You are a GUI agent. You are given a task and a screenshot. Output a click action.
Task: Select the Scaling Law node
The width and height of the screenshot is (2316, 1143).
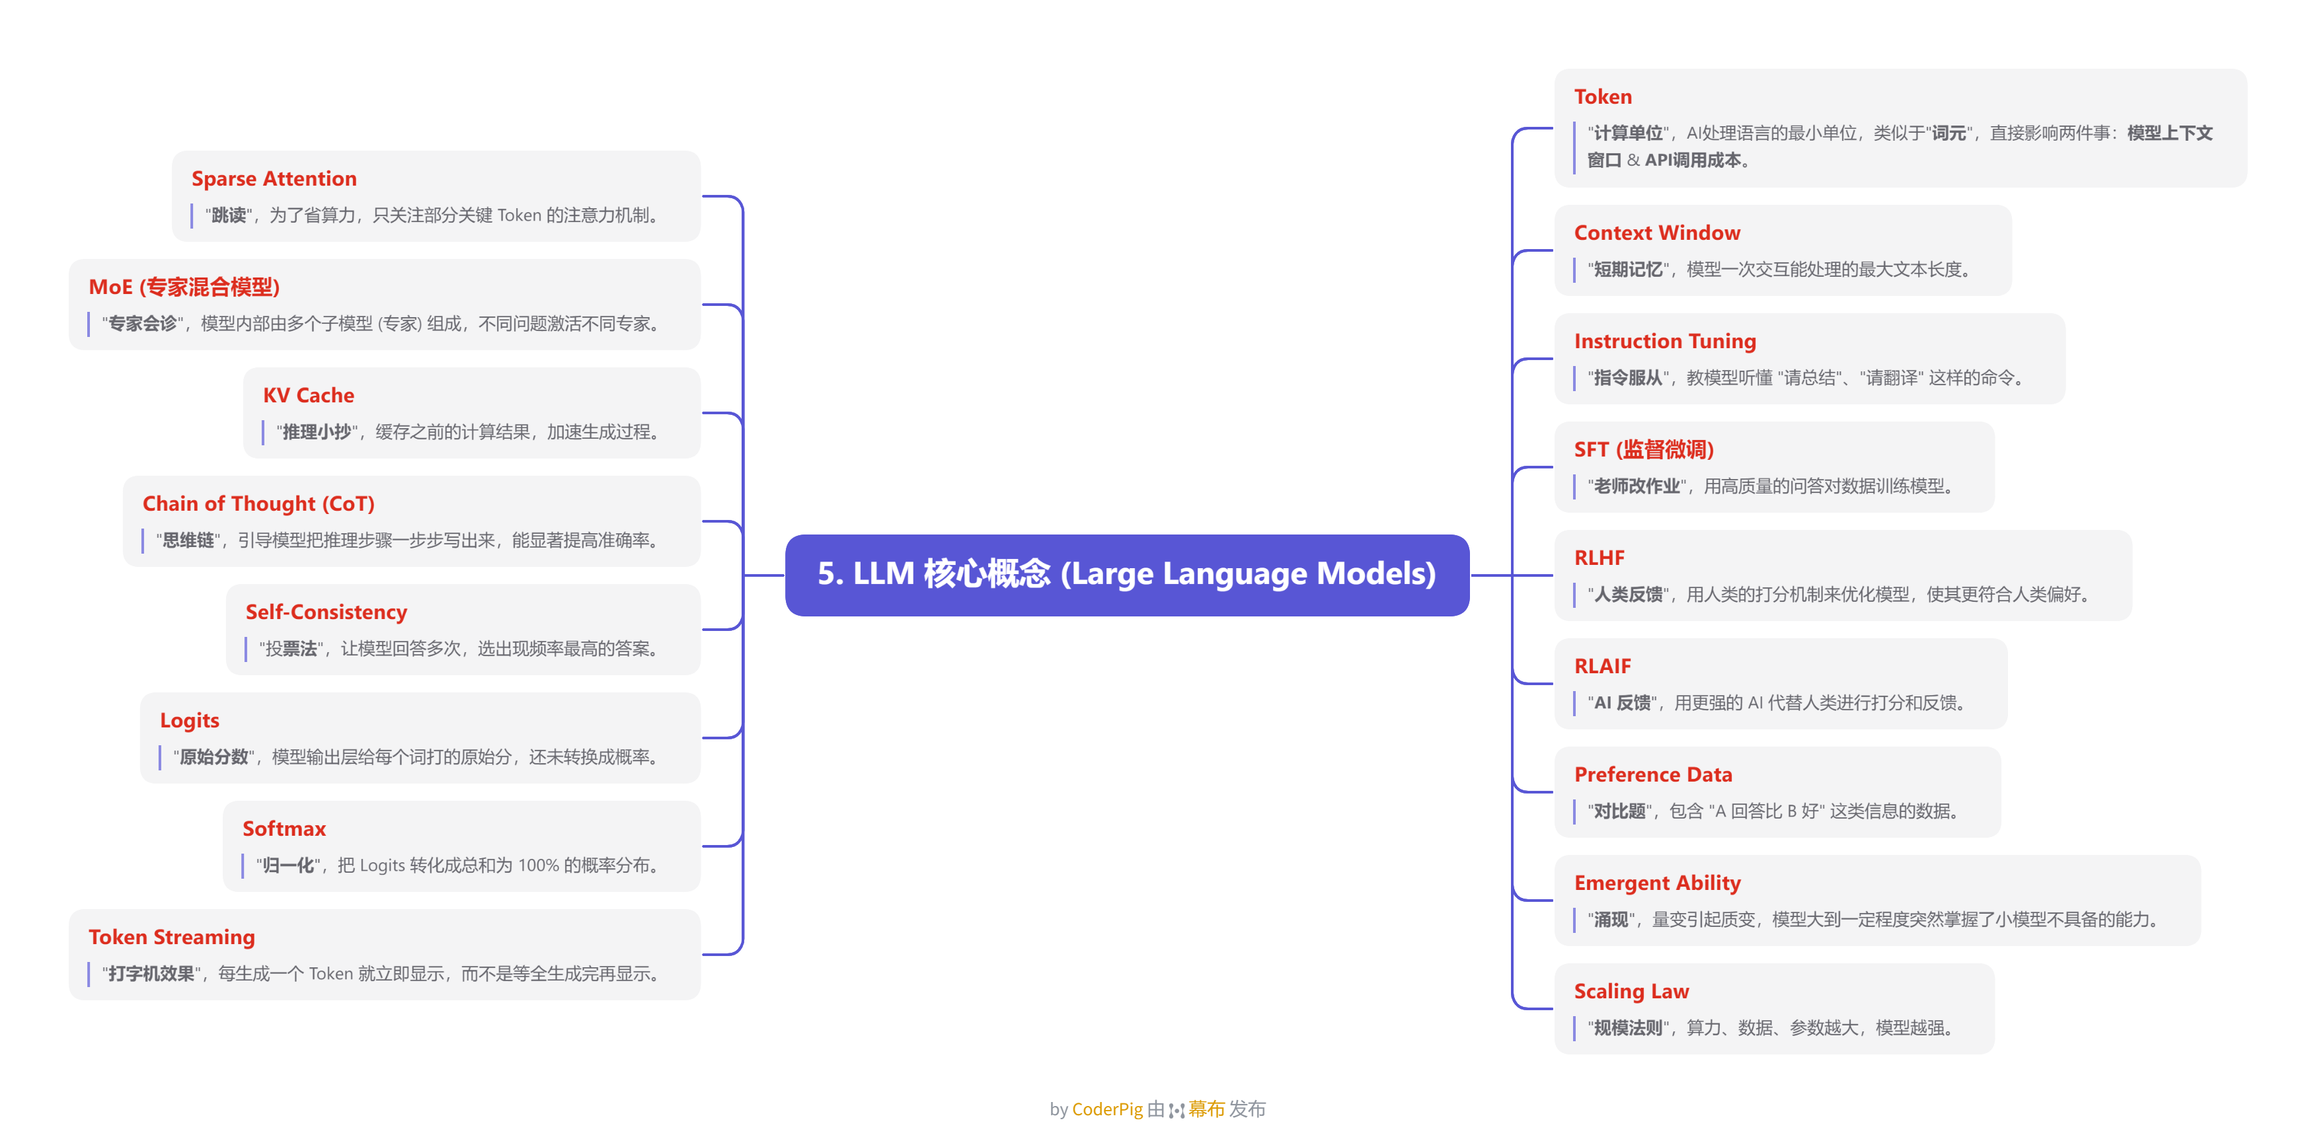tap(1631, 991)
